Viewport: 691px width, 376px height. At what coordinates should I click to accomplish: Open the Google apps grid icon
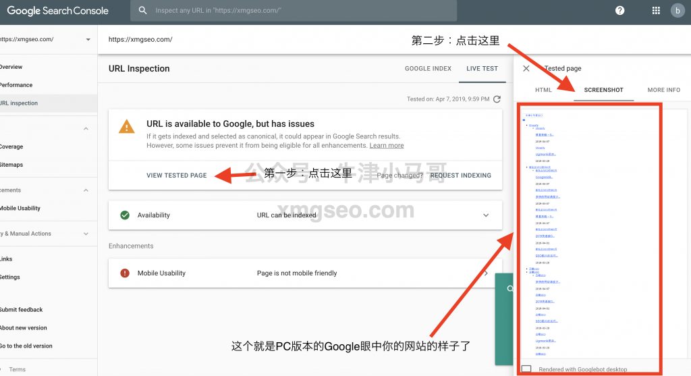(x=656, y=11)
